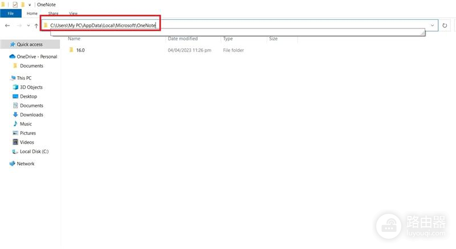Open the recent locations dropdown arrow
Image resolution: width=456 pixels, height=249 pixels.
click(28, 26)
